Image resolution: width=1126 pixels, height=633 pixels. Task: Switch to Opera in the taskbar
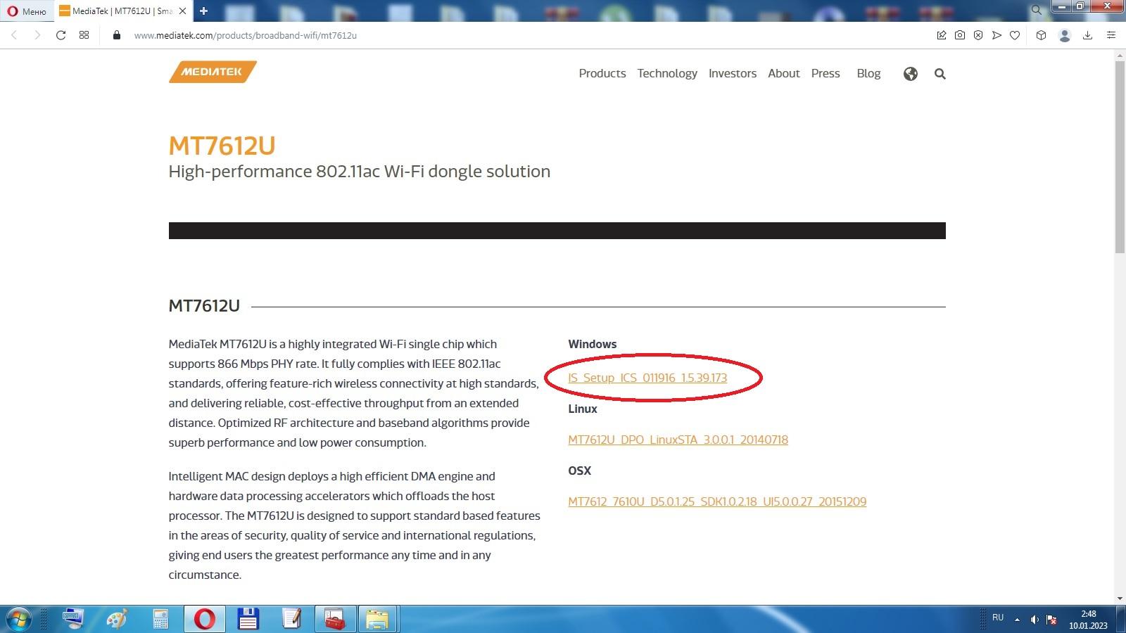205,619
